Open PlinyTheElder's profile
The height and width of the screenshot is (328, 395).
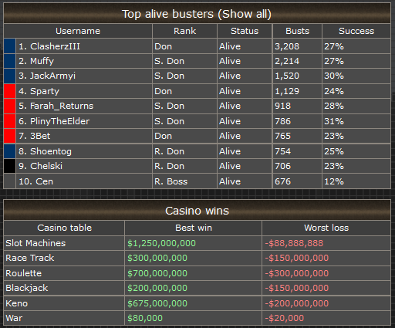click(x=60, y=121)
